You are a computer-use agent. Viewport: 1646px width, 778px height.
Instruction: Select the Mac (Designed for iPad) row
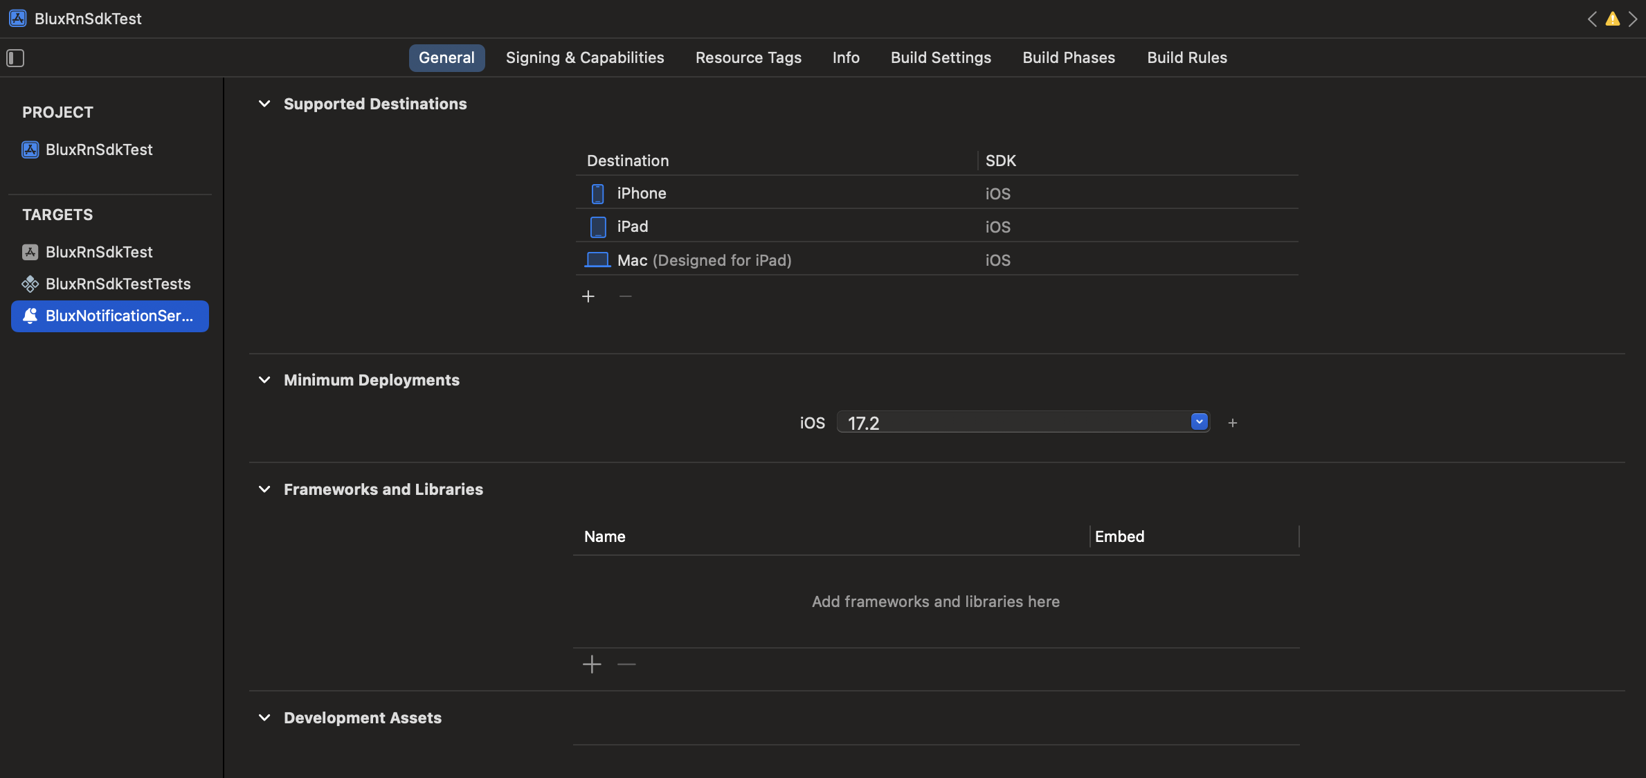point(937,260)
